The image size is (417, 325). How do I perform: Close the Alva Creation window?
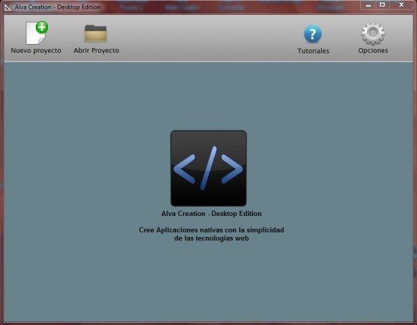click(x=401, y=5)
